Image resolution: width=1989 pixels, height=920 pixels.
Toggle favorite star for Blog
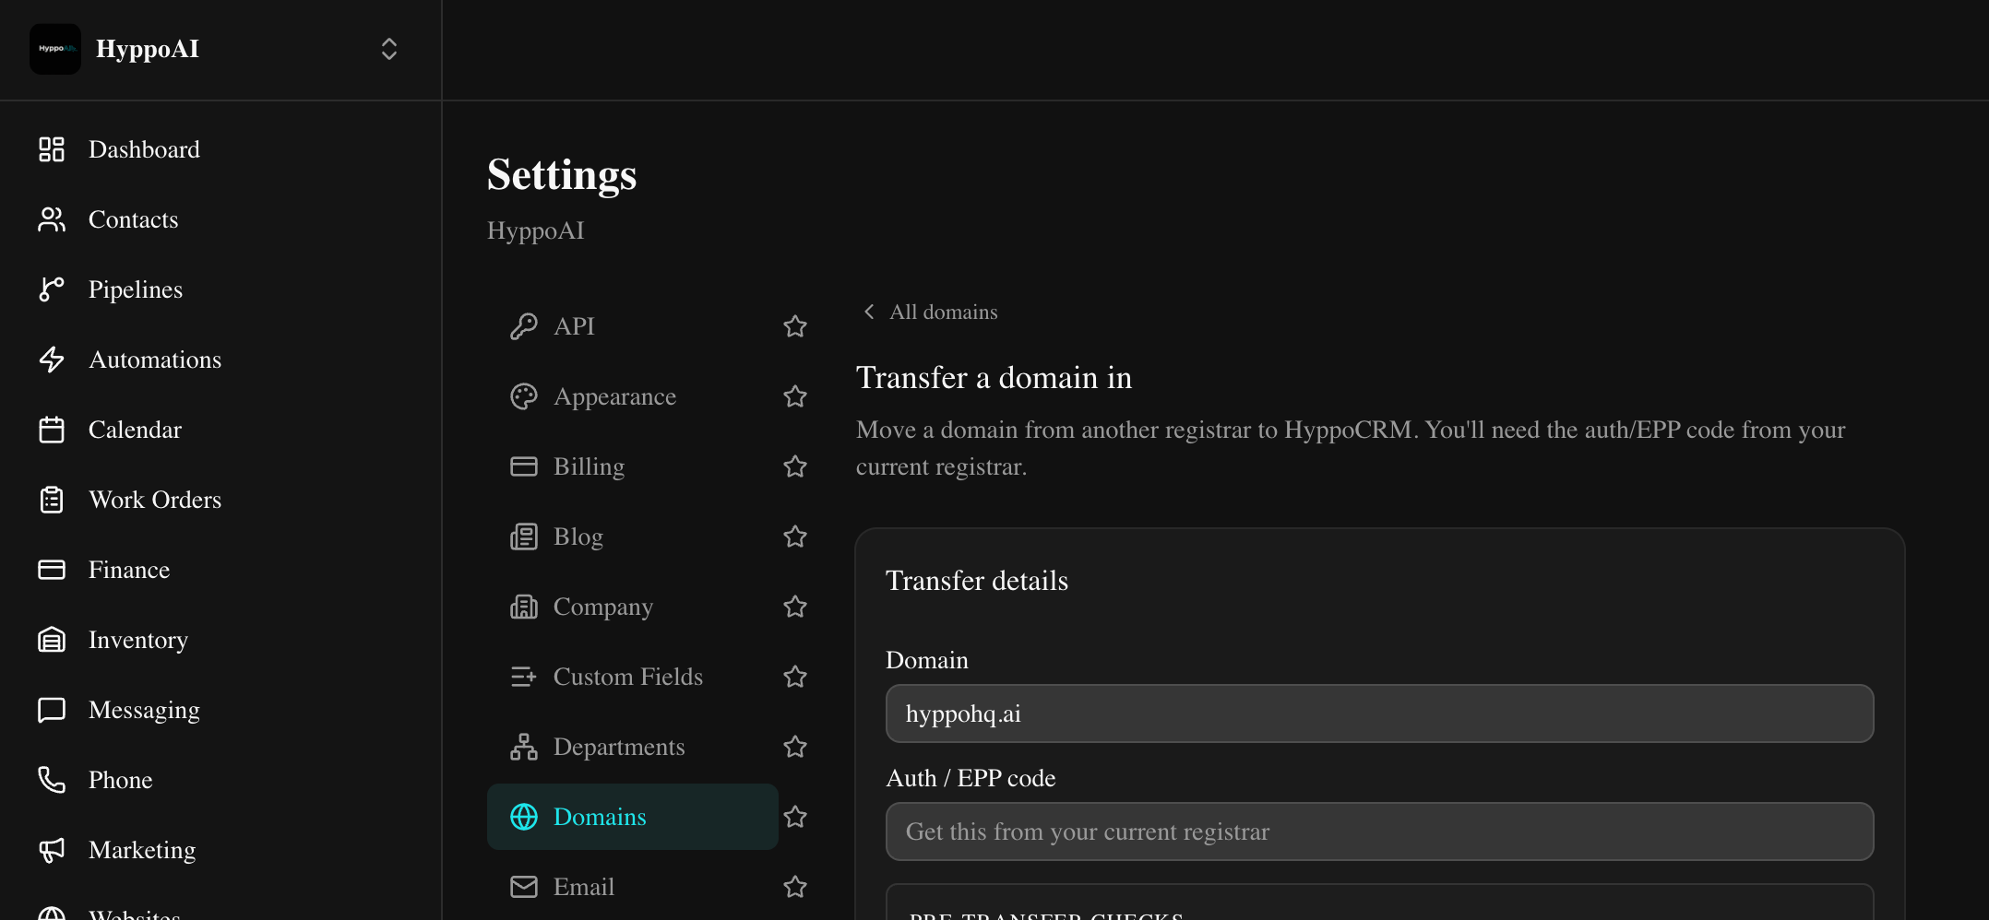(x=795, y=537)
